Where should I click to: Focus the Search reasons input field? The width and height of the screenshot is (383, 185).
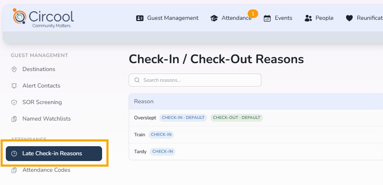(x=195, y=80)
